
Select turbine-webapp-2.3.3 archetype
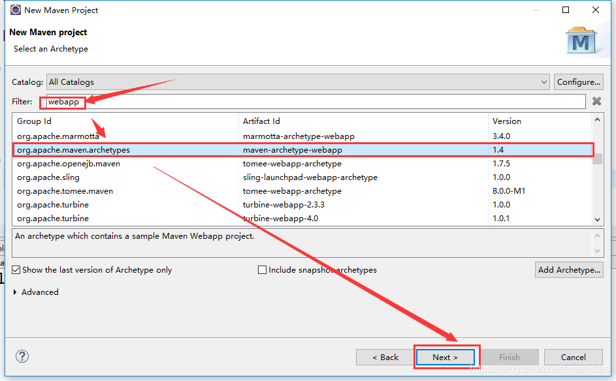coord(284,205)
